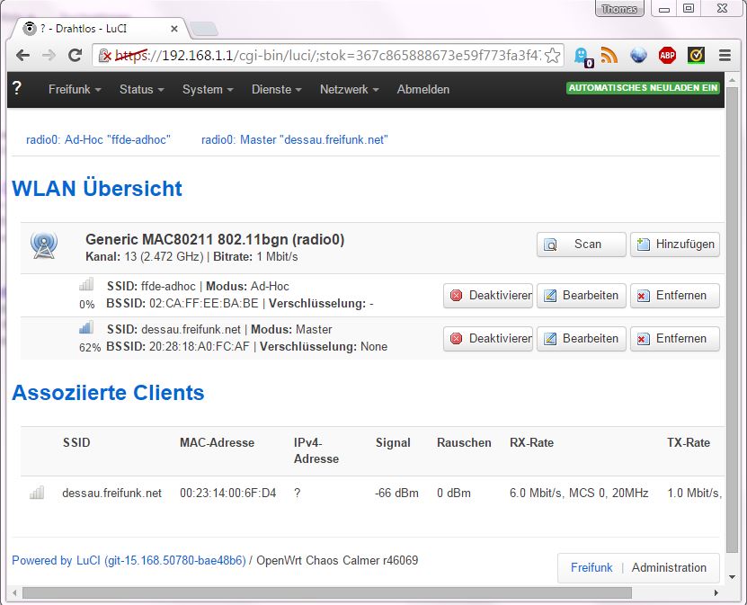Screen dimensions: 747x605
Task: Click the question mark logo in navbar
Action: (17, 88)
